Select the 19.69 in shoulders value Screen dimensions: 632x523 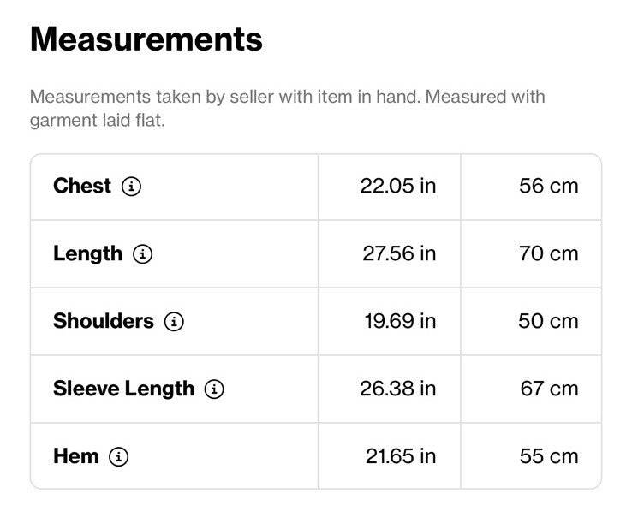coord(400,321)
